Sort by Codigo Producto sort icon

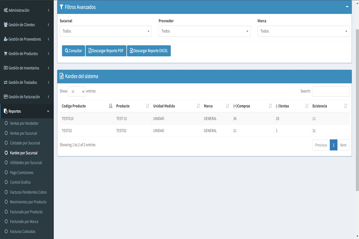111,106
